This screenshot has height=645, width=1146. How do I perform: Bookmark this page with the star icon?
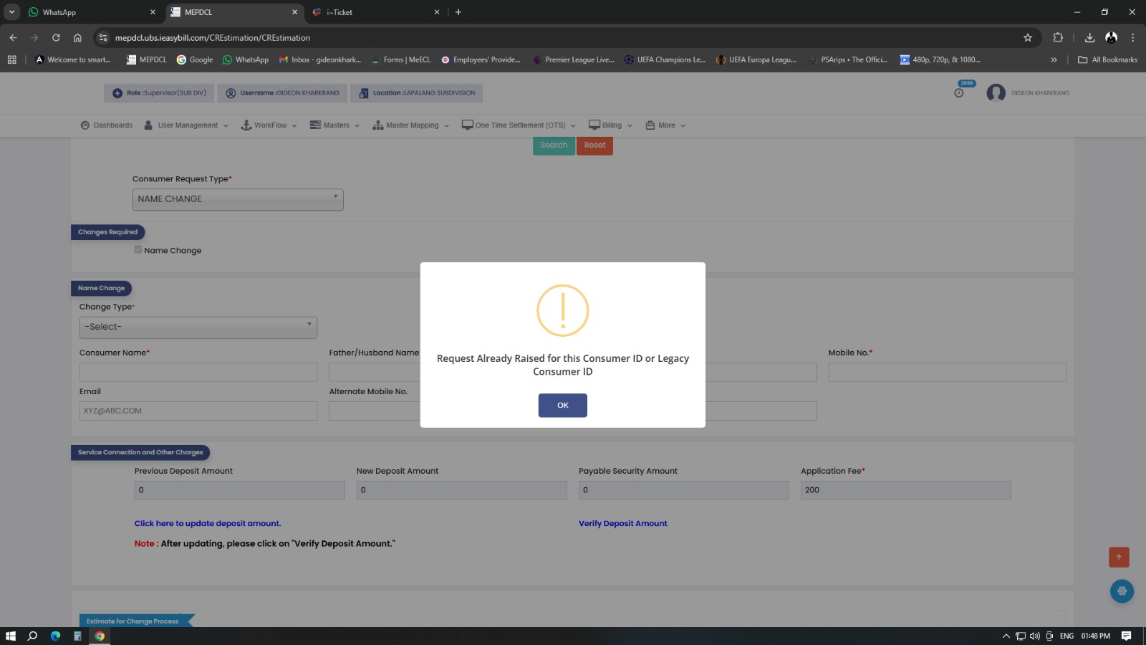point(1028,38)
